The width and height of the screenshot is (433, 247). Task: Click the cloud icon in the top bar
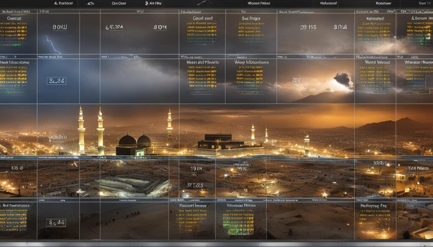90,3
